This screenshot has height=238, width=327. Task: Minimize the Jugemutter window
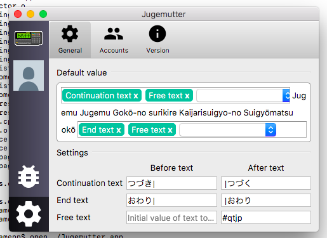coord(30,14)
